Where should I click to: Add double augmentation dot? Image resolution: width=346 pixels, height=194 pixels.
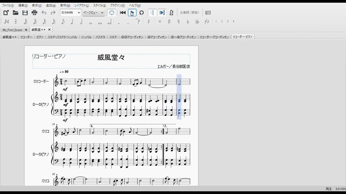tap(128, 23)
